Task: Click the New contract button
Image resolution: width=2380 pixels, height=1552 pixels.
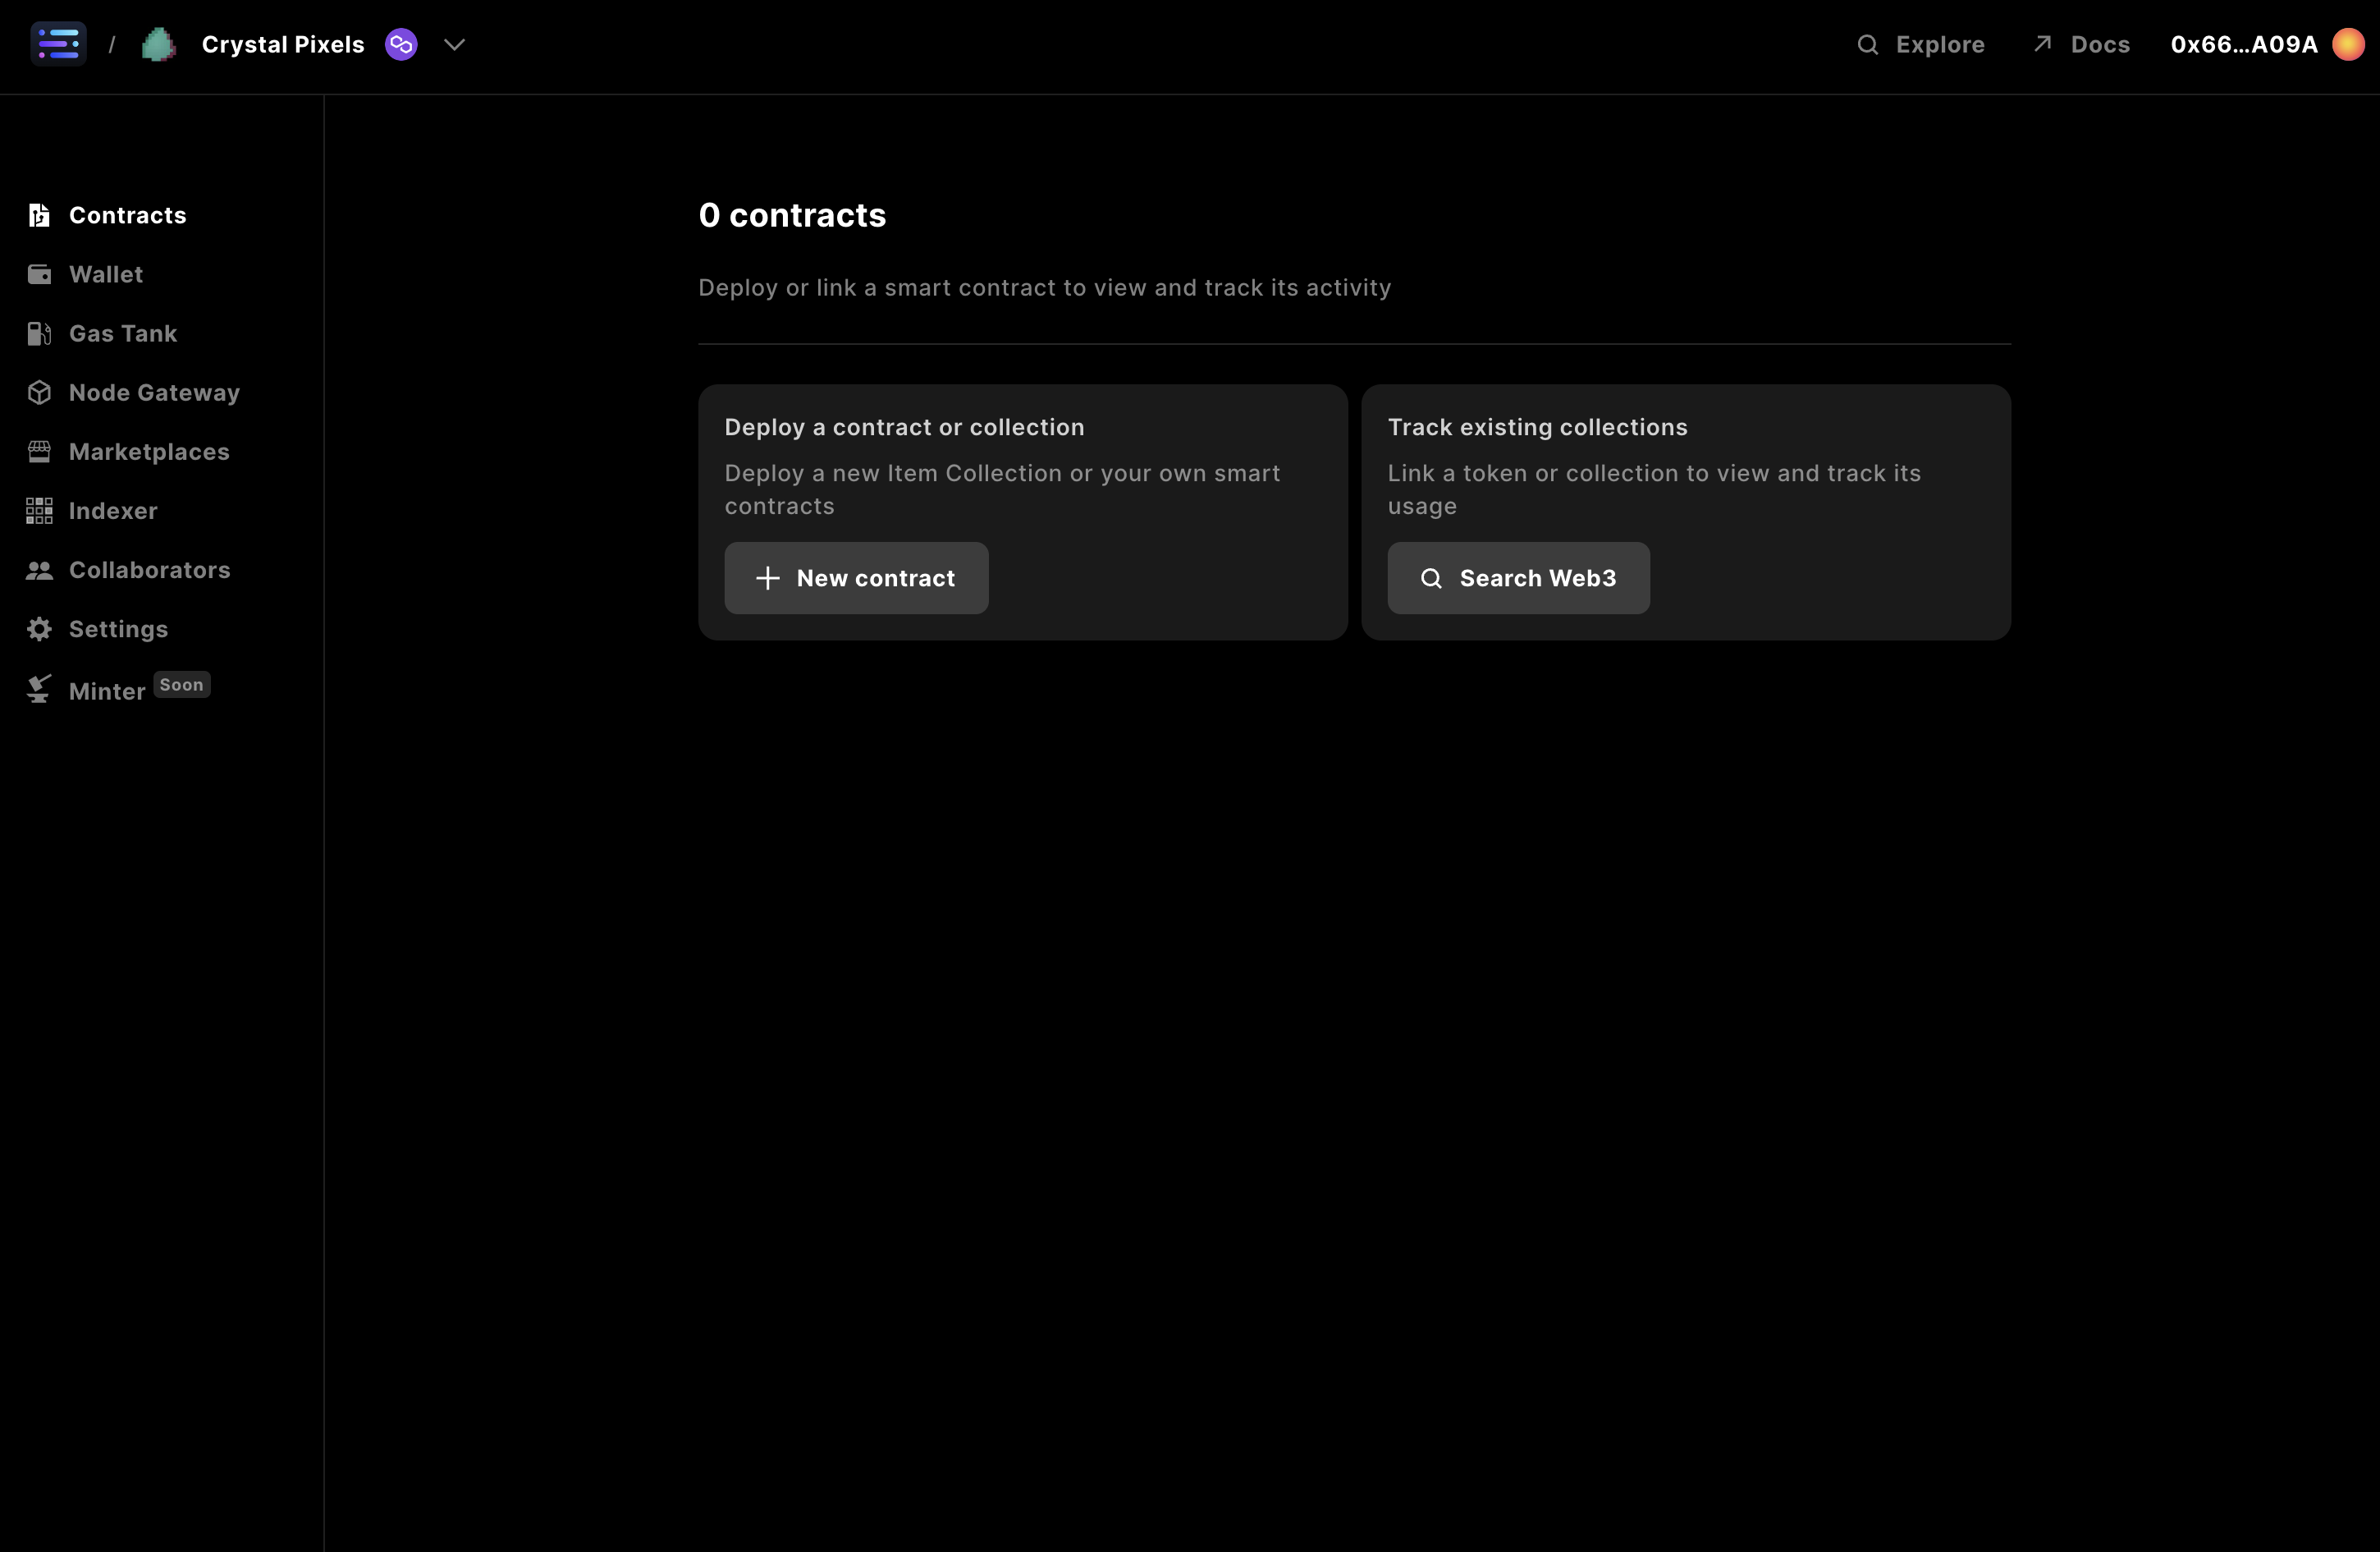Action: [x=857, y=578]
